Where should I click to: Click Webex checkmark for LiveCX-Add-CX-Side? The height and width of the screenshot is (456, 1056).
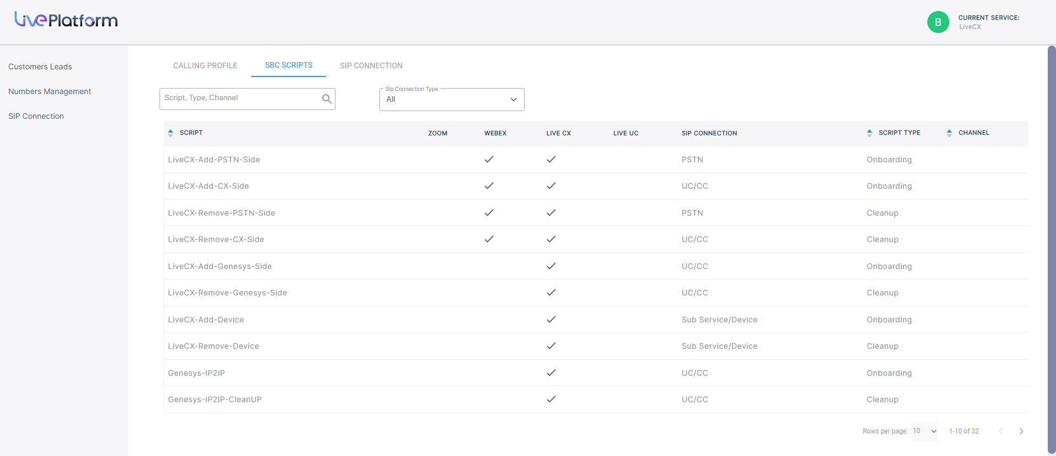click(489, 186)
